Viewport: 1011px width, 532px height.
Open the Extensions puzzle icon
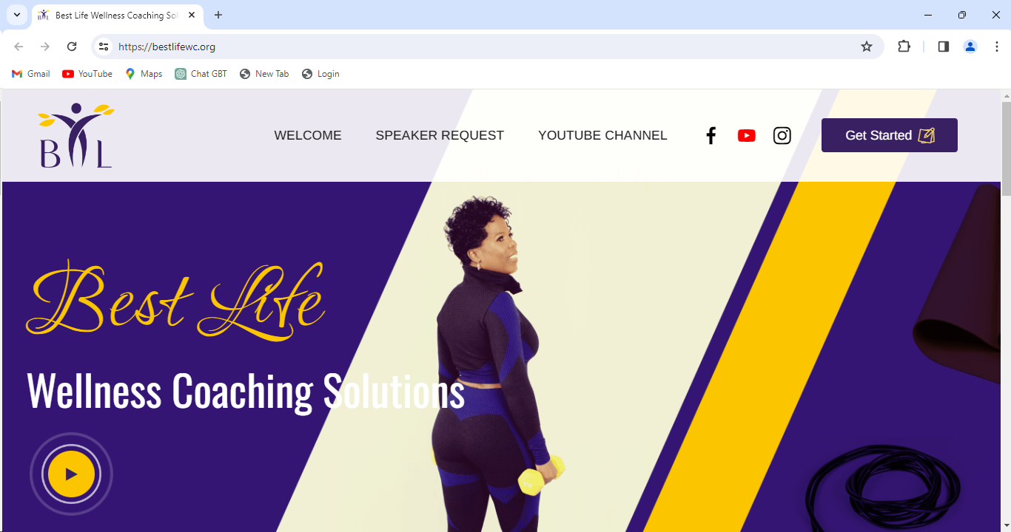coord(904,47)
